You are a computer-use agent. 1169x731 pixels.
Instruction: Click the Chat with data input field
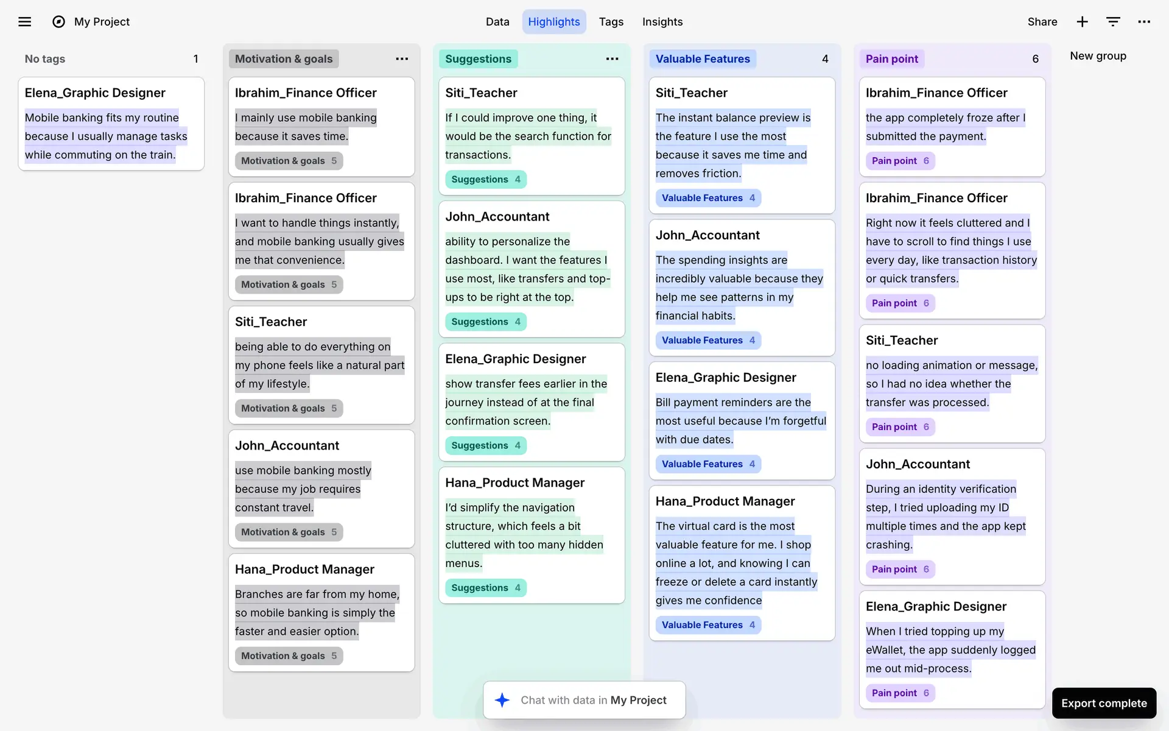coord(594,700)
